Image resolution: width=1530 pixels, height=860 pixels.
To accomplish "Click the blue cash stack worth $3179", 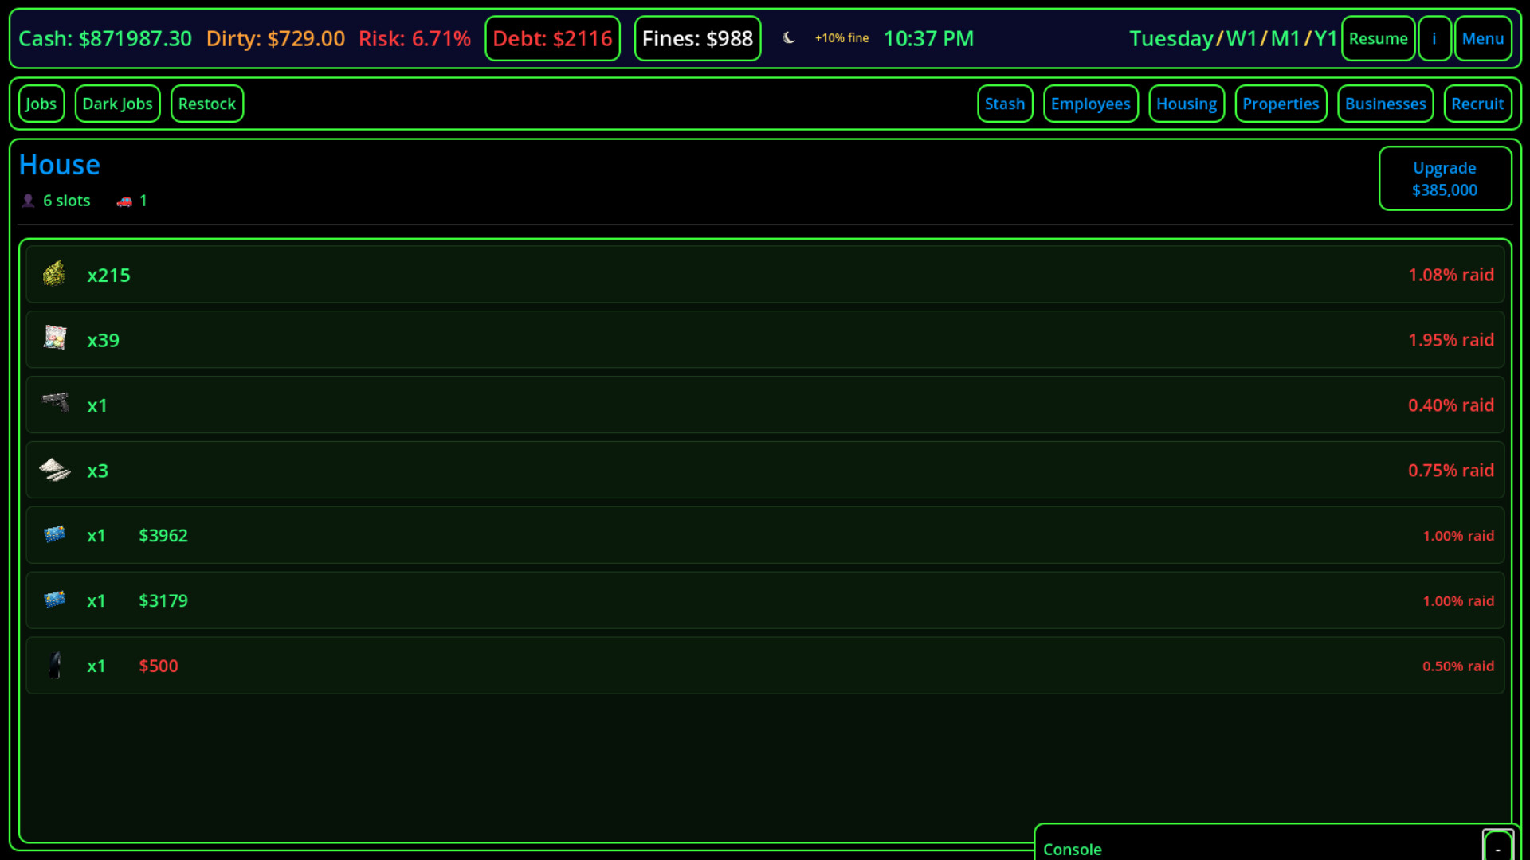I will pyautogui.click(x=54, y=600).
